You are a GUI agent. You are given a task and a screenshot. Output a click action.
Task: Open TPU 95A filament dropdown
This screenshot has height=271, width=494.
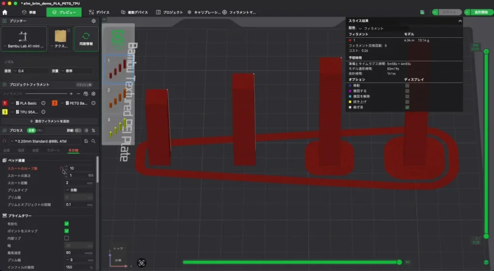[x=25, y=112]
